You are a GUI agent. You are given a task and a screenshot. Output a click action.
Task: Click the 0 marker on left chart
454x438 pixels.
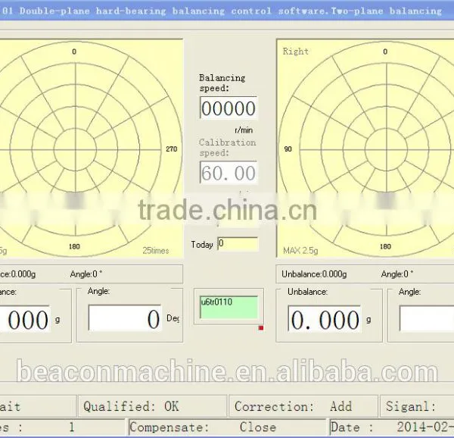[x=74, y=52]
